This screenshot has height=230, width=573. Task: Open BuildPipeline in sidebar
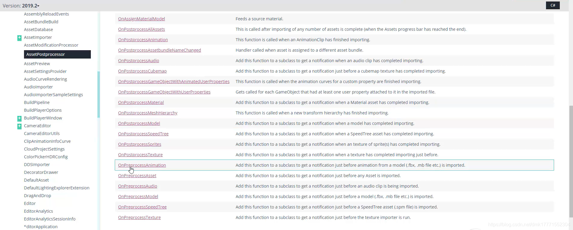(x=37, y=102)
